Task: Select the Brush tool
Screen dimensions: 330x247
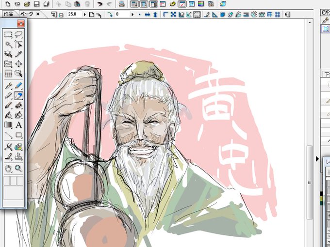Action: click(x=8, y=105)
